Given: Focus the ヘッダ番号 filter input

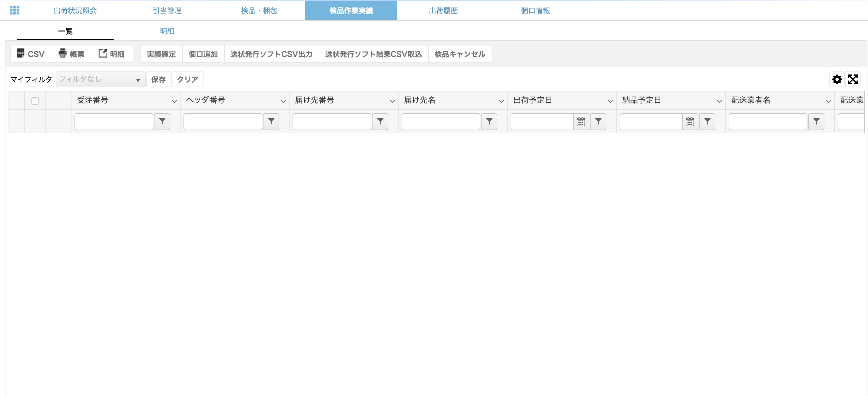Looking at the screenshot, I should pos(223,122).
